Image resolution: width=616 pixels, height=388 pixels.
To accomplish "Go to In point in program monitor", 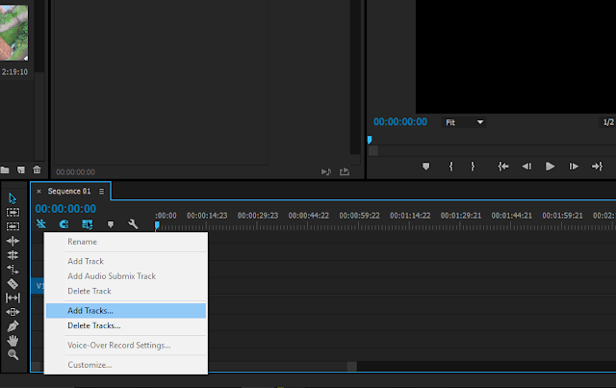I will [502, 167].
